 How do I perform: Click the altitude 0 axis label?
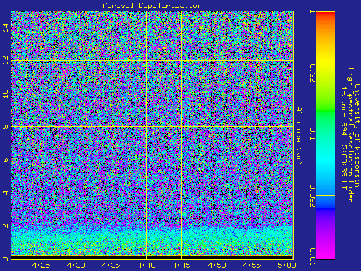[6, 259]
